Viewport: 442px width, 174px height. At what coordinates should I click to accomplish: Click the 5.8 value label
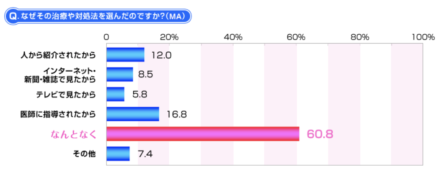coord(139,95)
